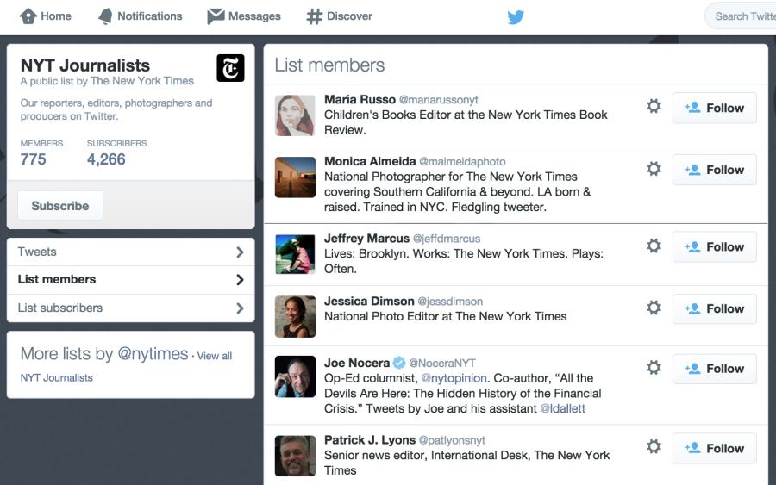This screenshot has width=776, height=485.
Task: Click the @mariarussonyt handle
Action: (439, 100)
